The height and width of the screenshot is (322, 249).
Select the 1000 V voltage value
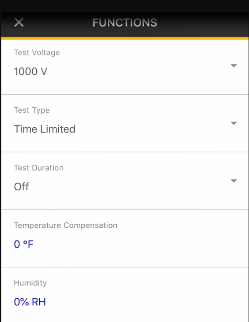click(30, 72)
